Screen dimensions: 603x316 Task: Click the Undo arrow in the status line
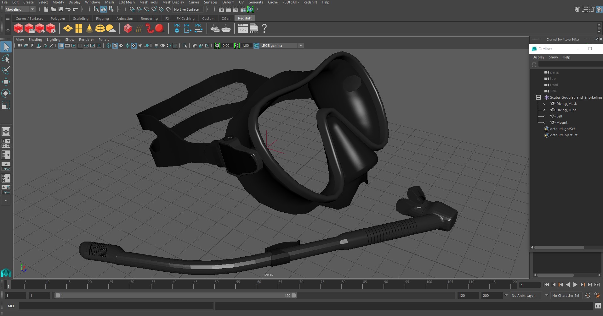[x=68, y=9]
